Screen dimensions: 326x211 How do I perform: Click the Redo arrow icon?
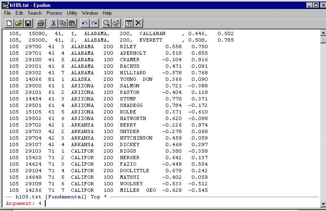[95, 23]
